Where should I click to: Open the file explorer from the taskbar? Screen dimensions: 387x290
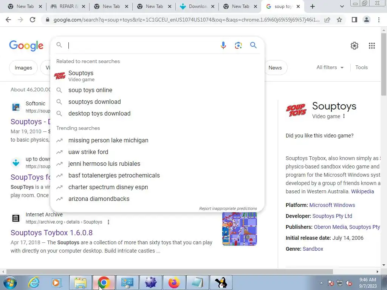pos(80,282)
